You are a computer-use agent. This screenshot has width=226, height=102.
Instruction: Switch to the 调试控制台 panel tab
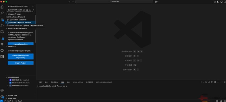click(x=54, y=82)
